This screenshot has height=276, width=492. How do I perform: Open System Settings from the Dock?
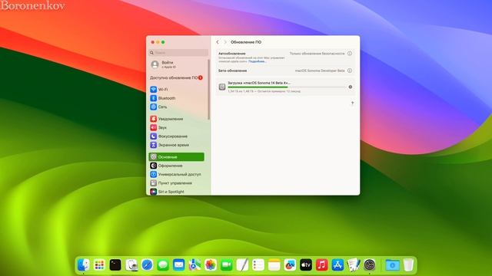tap(370, 265)
